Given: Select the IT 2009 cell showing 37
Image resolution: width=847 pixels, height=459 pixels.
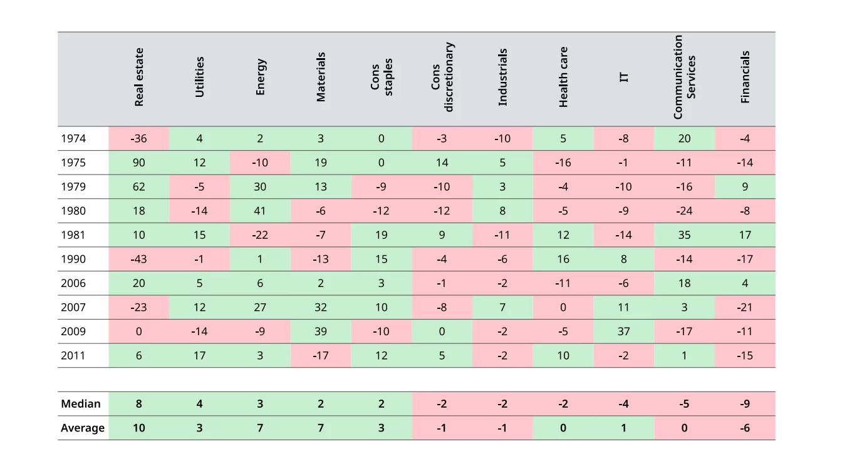Looking at the screenshot, I should pyautogui.click(x=623, y=331).
